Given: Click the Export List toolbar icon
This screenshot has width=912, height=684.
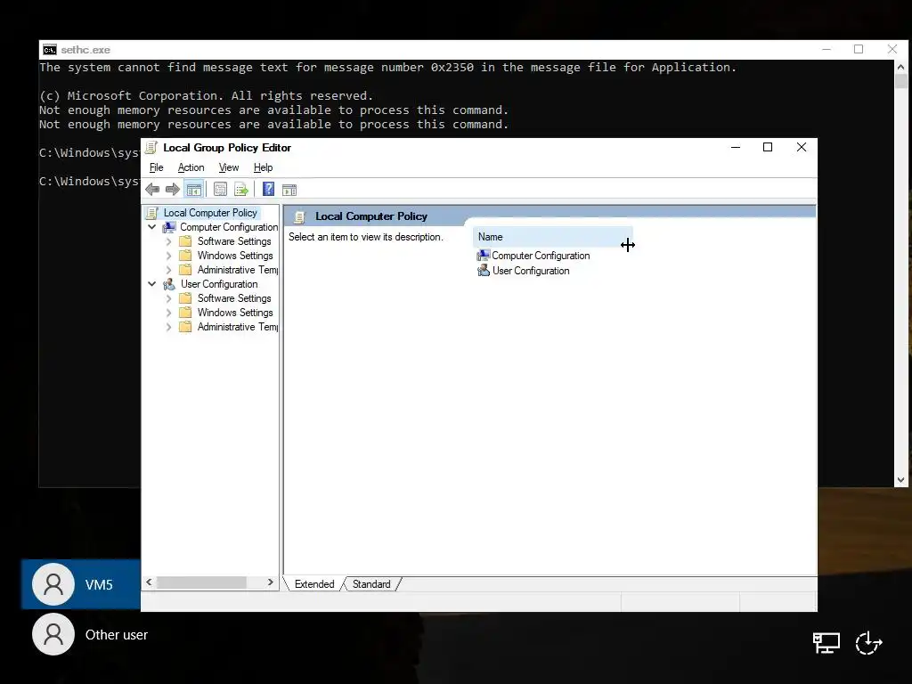Looking at the screenshot, I should [x=240, y=189].
